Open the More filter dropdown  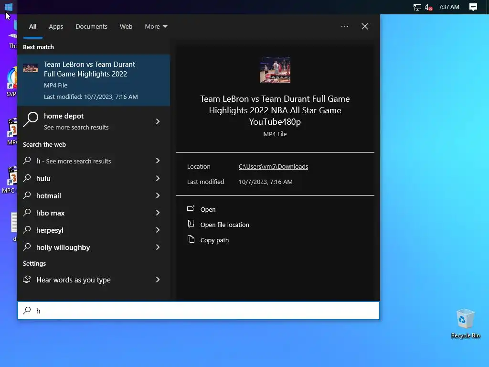click(156, 27)
